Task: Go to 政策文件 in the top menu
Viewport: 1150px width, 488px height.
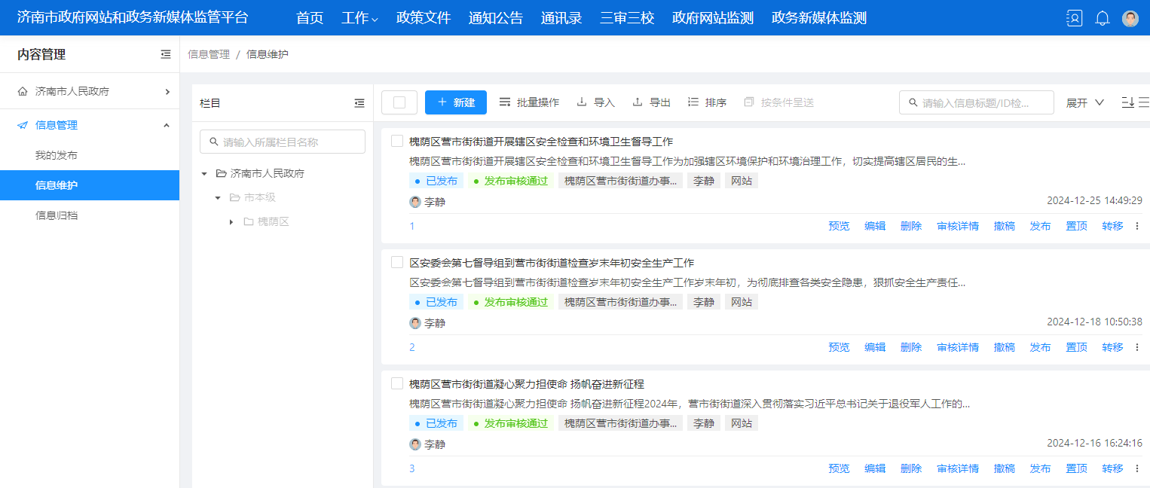Action: [x=424, y=18]
